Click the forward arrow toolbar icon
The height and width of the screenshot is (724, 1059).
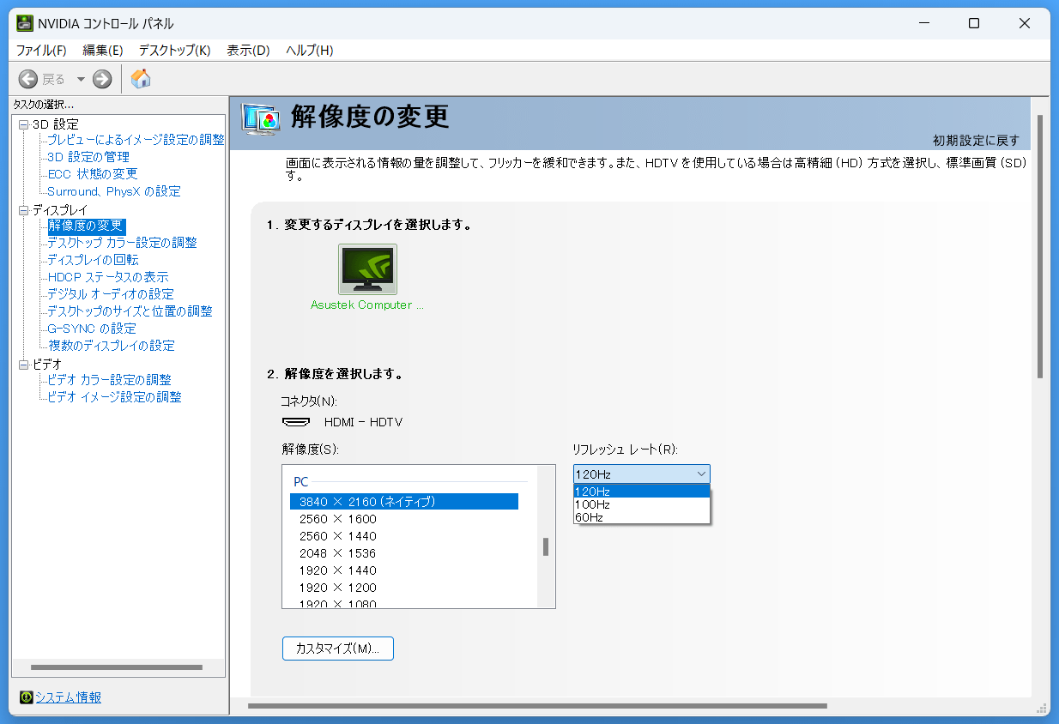click(102, 79)
